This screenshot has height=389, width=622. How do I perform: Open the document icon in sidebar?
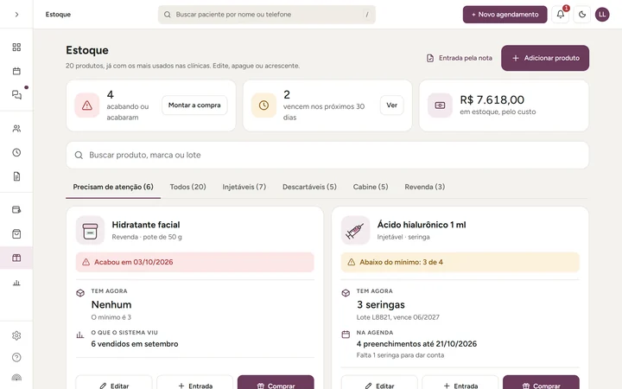pos(16,176)
